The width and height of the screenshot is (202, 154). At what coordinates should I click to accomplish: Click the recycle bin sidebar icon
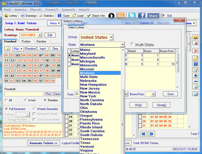(x=196, y=87)
